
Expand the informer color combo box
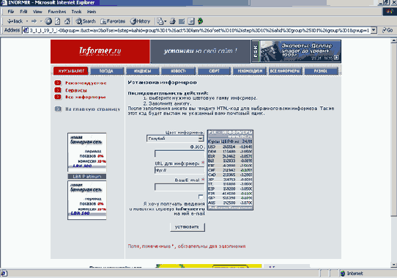[175, 139]
